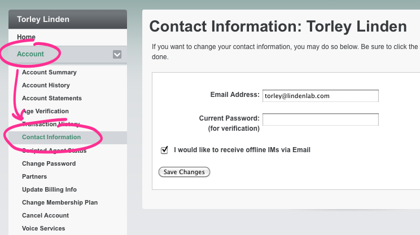
Task: Select the Account menu heading
Action: (30, 54)
